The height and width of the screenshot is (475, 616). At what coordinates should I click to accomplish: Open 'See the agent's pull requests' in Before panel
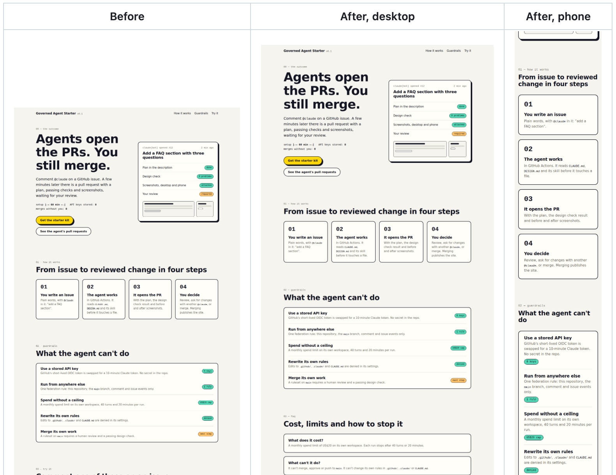coord(64,231)
